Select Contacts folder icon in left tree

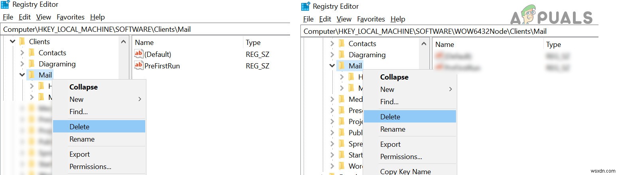(x=32, y=52)
